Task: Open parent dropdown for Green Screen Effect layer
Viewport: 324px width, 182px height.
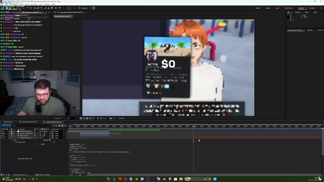Action: point(60,133)
